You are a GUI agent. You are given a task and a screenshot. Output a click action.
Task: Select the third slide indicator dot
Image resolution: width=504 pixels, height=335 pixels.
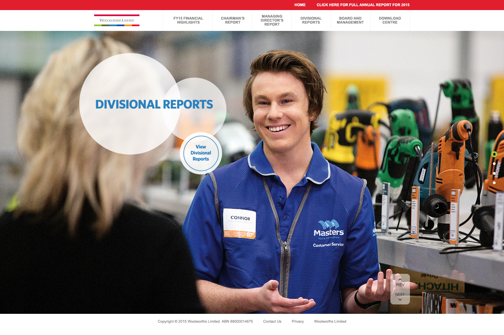[494, 173]
